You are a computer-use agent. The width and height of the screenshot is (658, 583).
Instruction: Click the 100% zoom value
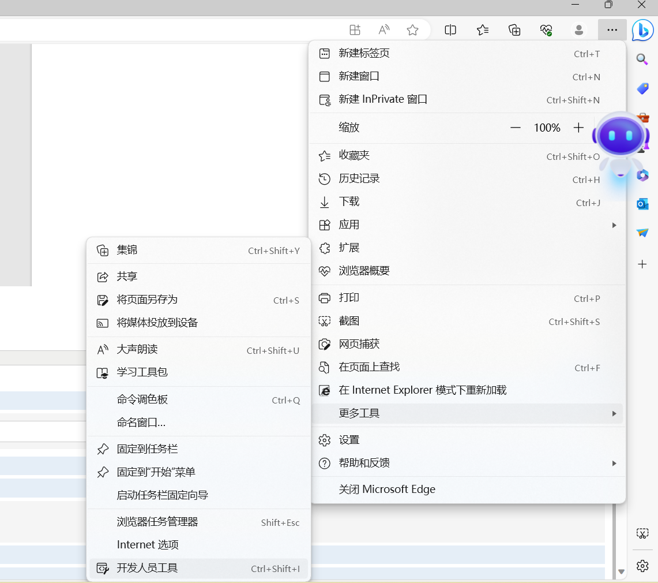pyautogui.click(x=547, y=128)
